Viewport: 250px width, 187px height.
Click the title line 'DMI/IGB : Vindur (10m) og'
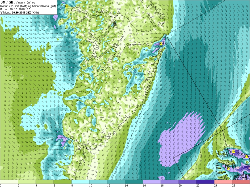(18, 3)
